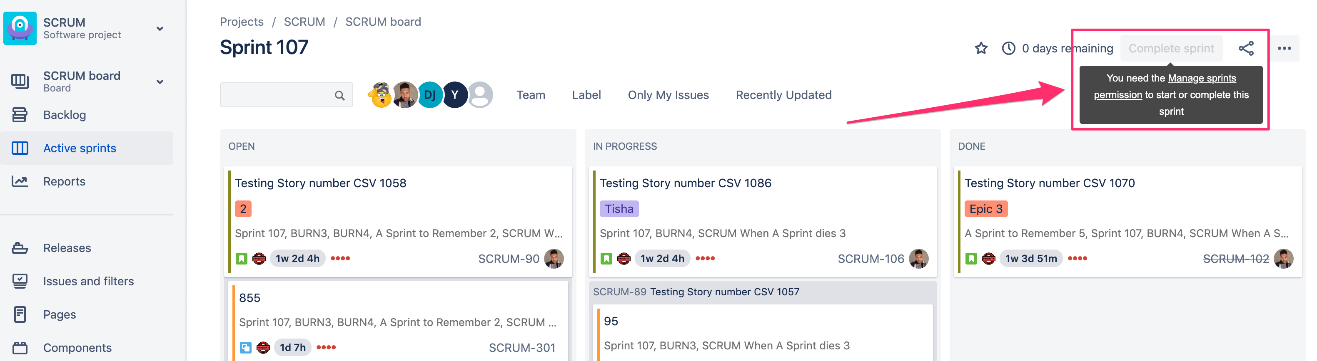Star the Sprint 107 board
Screen dimensions: 1317x361
point(981,49)
